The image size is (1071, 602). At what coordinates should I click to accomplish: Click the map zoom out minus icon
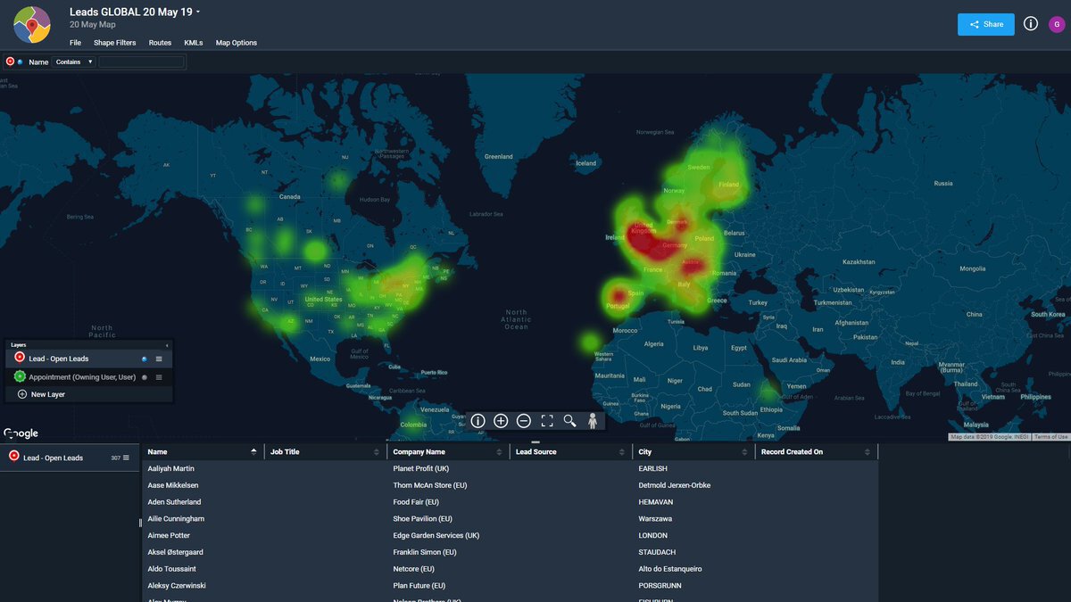click(x=524, y=421)
